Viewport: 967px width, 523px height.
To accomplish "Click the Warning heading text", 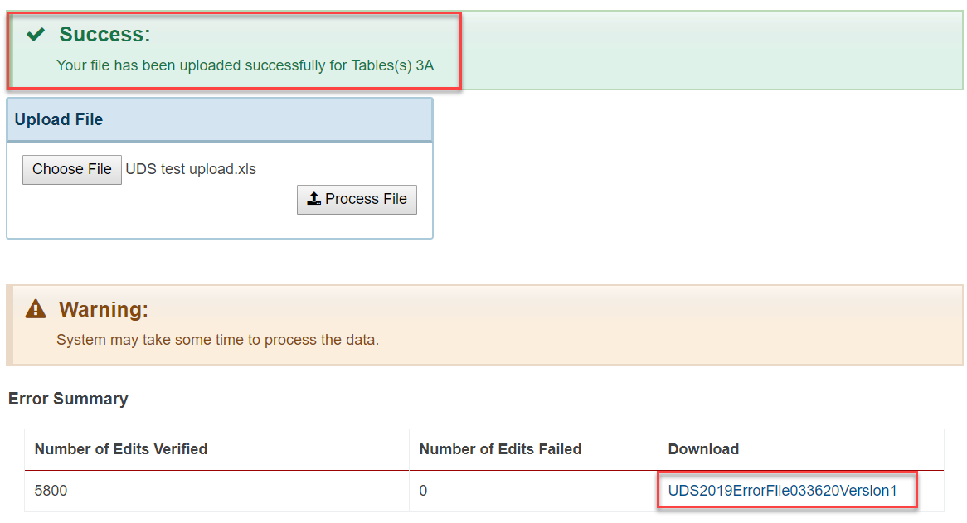I will (104, 309).
